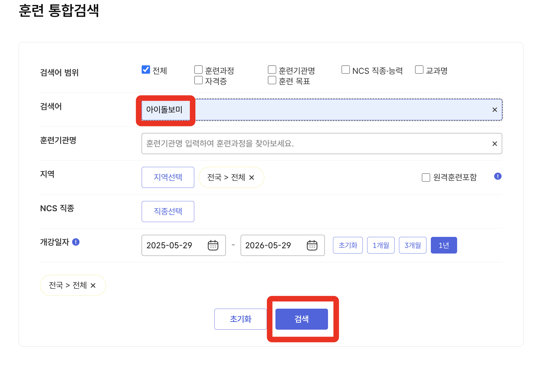This screenshot has width=550, height=381.
Task: Check the NCS 직종·능력 checkbox
Action: 346,69
